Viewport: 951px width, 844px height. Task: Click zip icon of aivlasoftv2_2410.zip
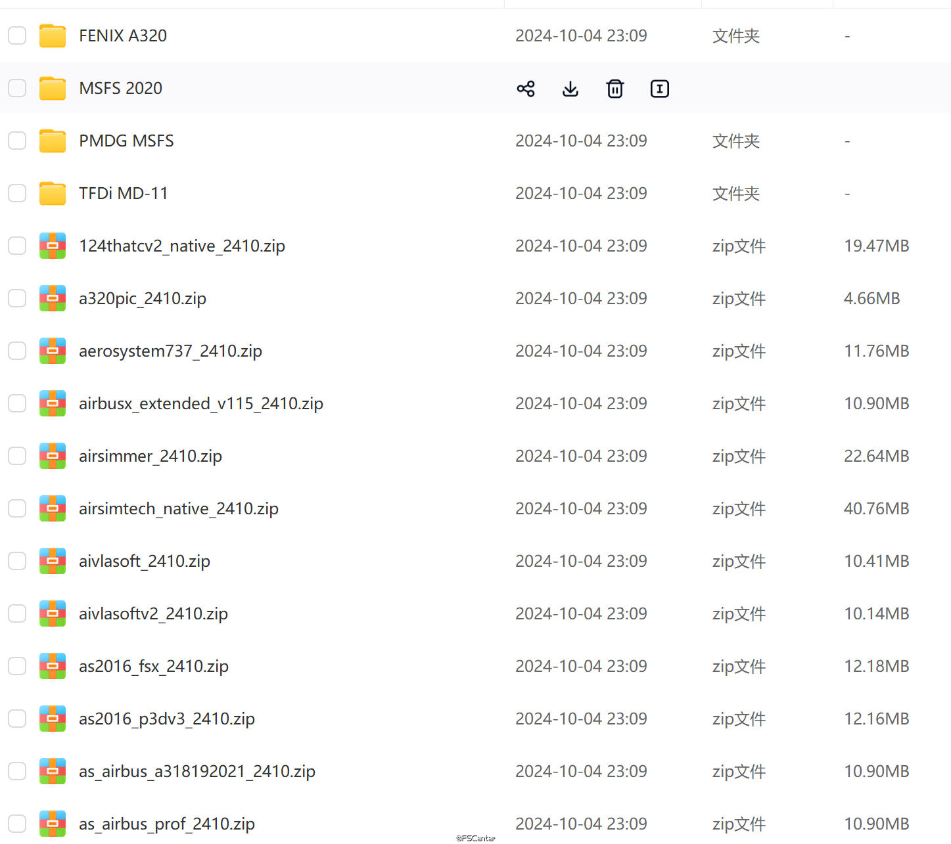pyautogui.click(x=53, y=613)
